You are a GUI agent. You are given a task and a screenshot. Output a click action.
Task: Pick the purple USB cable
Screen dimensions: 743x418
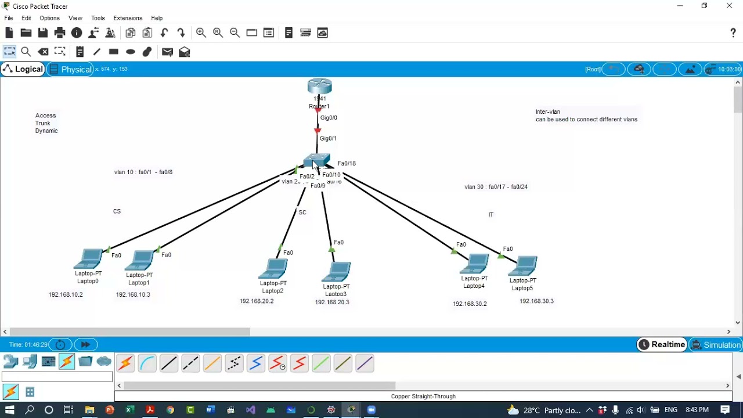[x=365, y=363]
